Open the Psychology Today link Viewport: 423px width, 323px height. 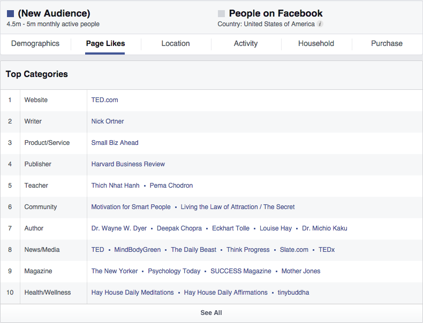[x=174, y=271]
